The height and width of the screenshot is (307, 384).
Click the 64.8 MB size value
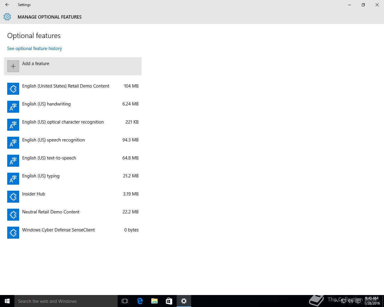(x=130, y=158)
